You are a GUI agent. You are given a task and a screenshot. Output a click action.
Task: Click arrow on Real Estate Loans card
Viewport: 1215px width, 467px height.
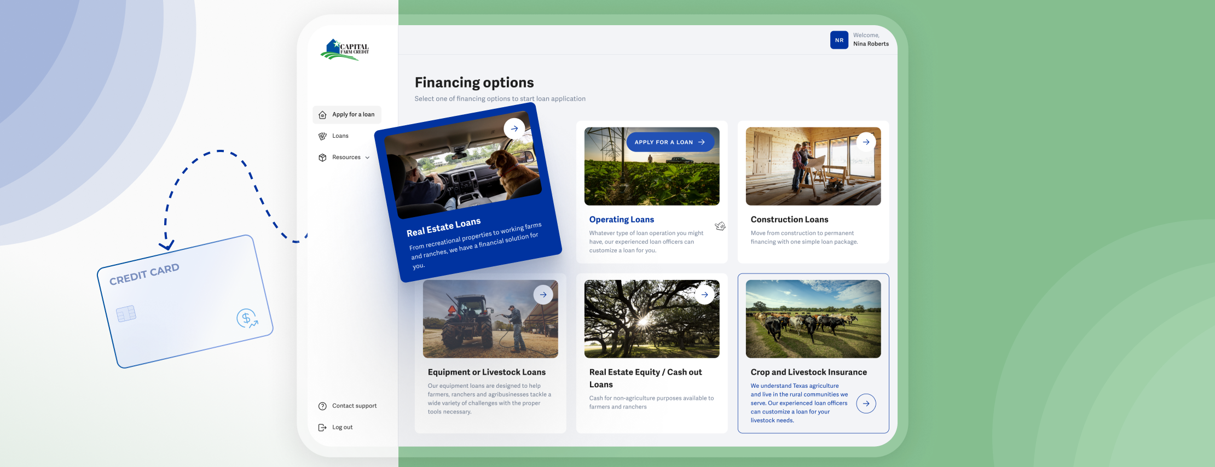(x=514, y=129)
